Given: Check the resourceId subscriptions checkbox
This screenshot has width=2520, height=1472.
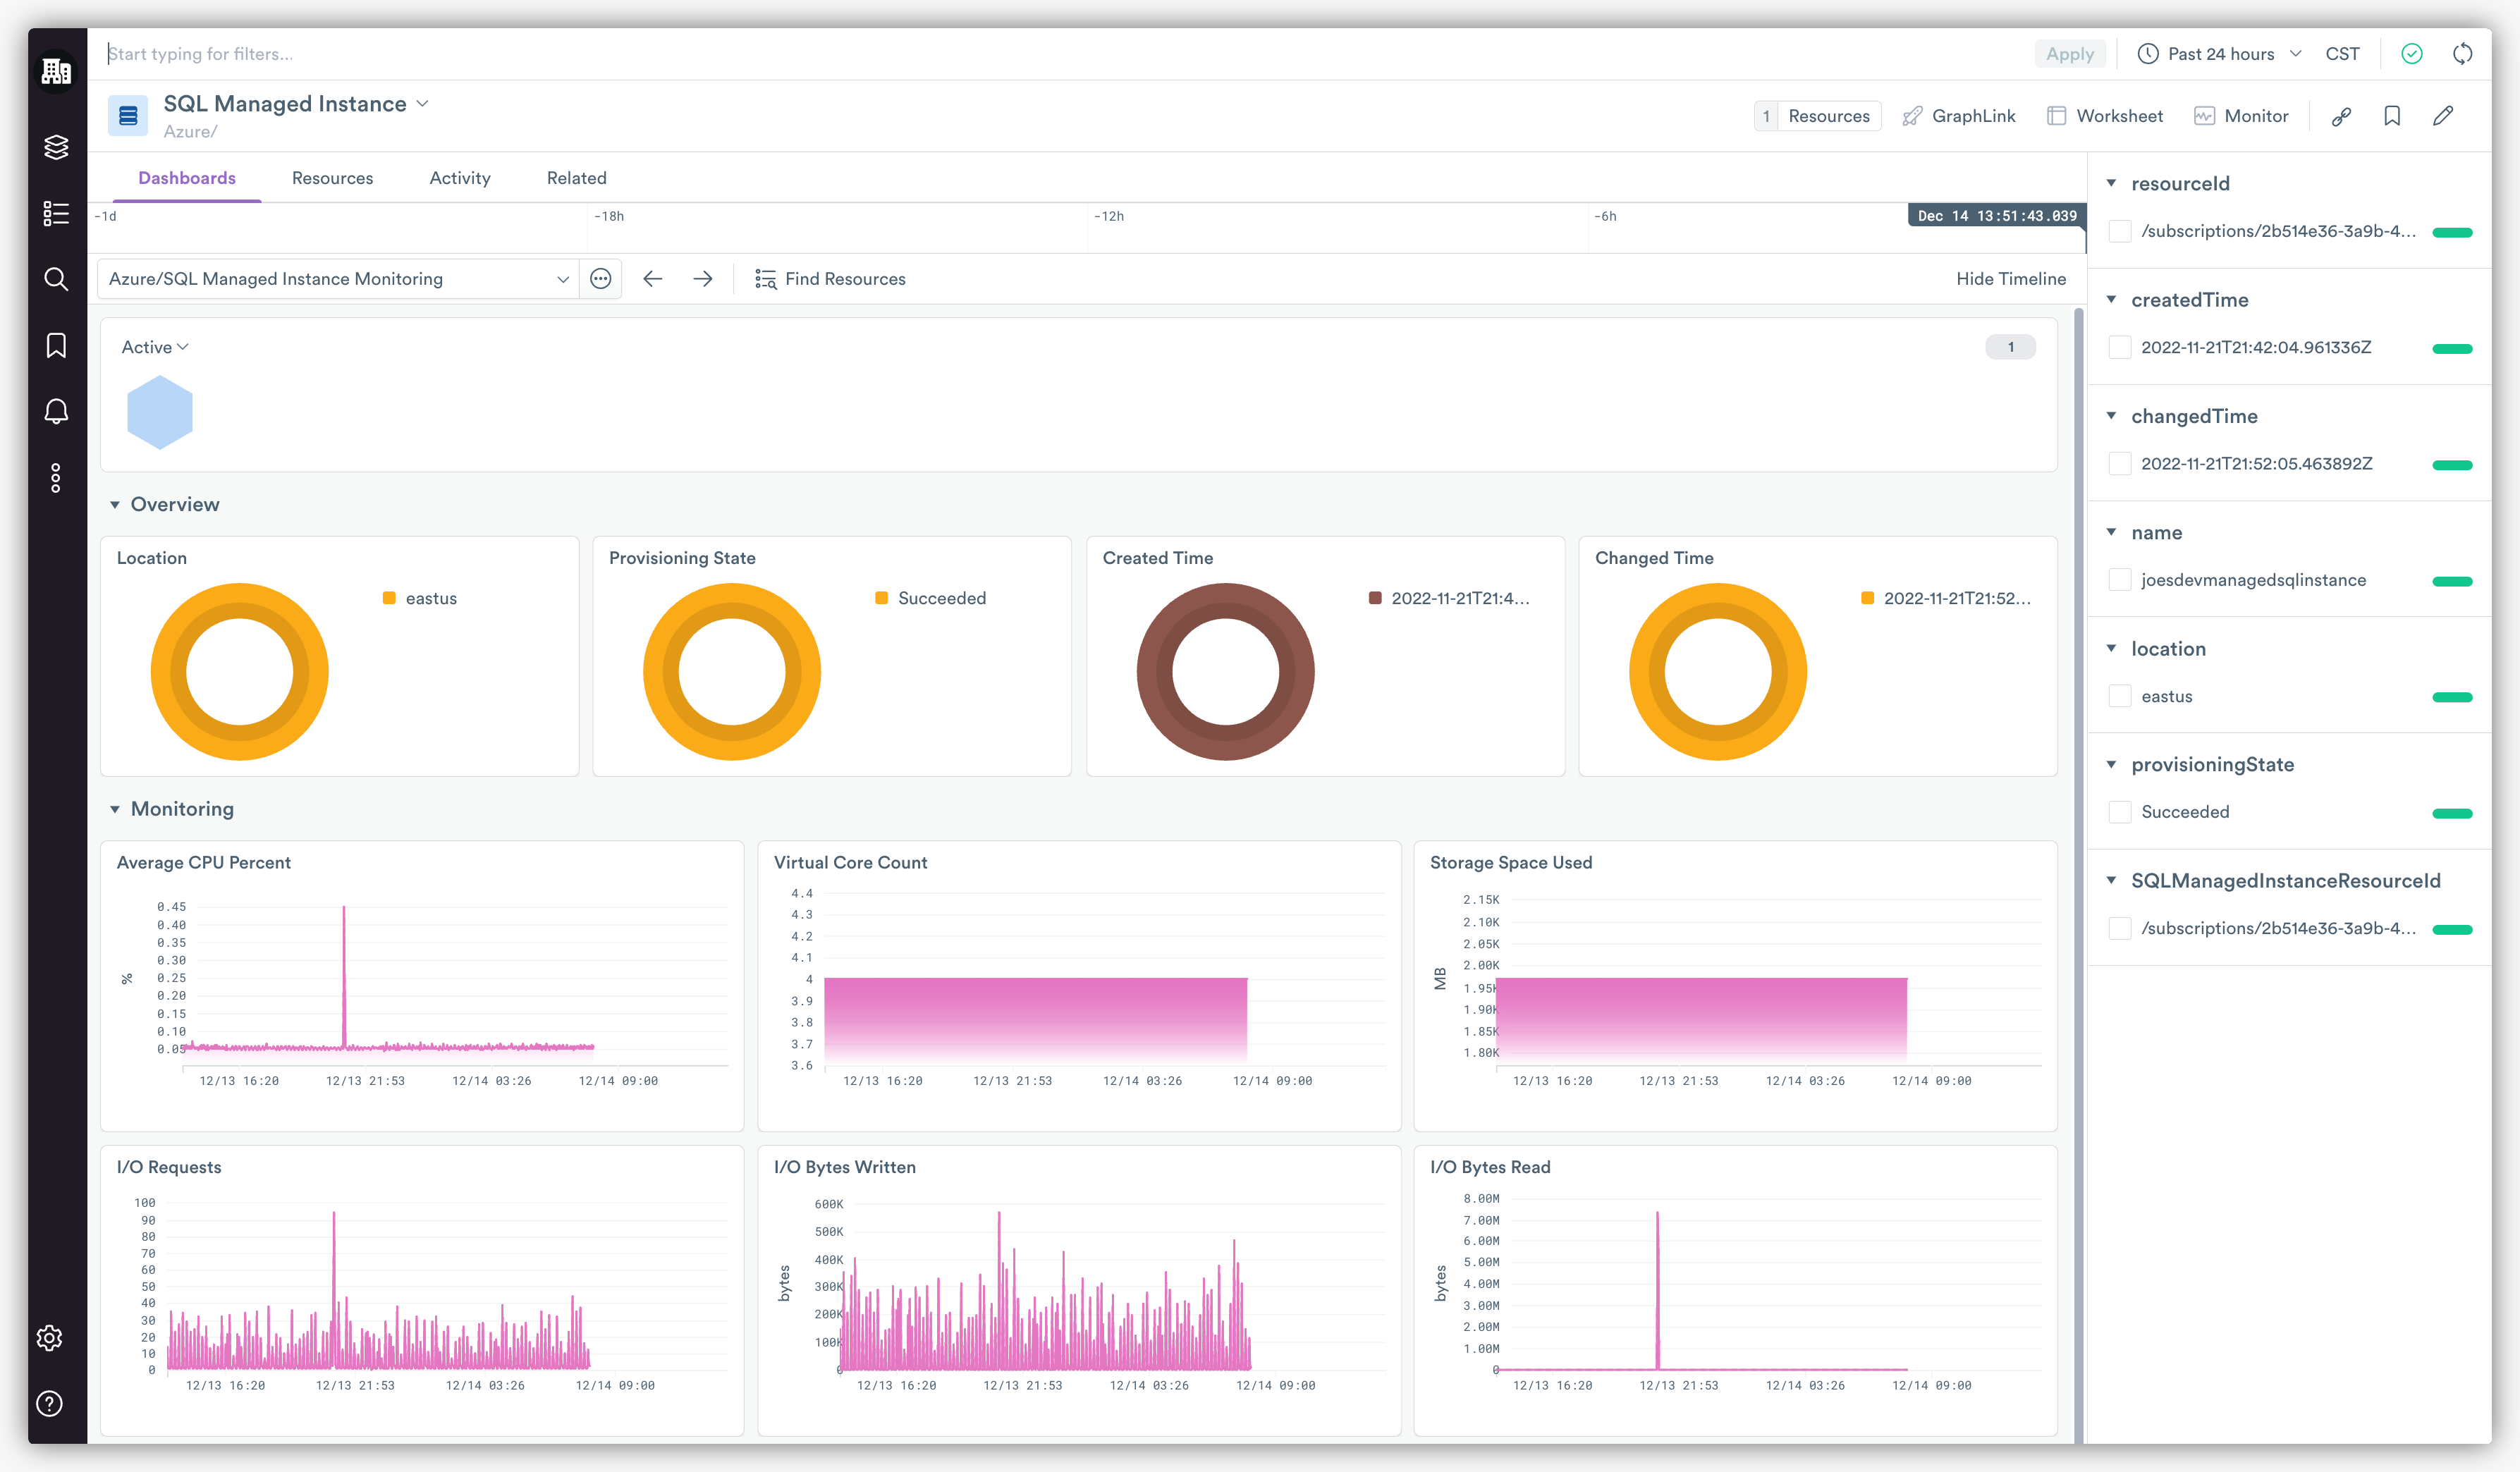Looking at the screenshot, I should (2119, 231).
